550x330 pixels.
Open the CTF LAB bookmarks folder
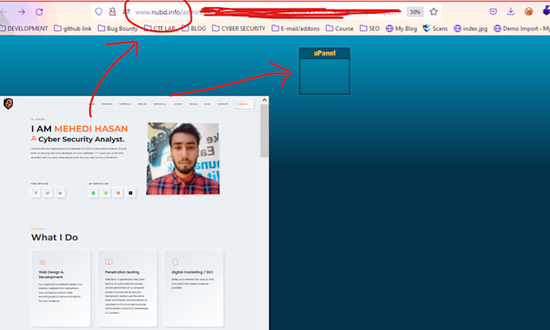[x=159, y=29]
